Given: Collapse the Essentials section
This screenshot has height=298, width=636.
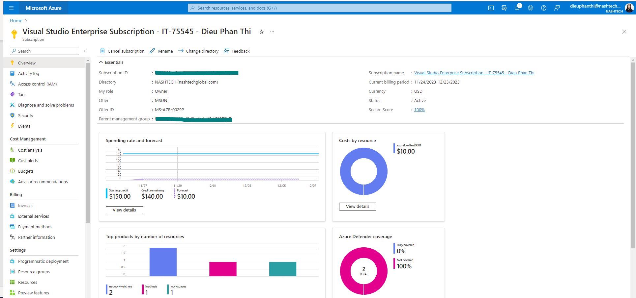Looking at the screenshot, I should click(101, 62).
